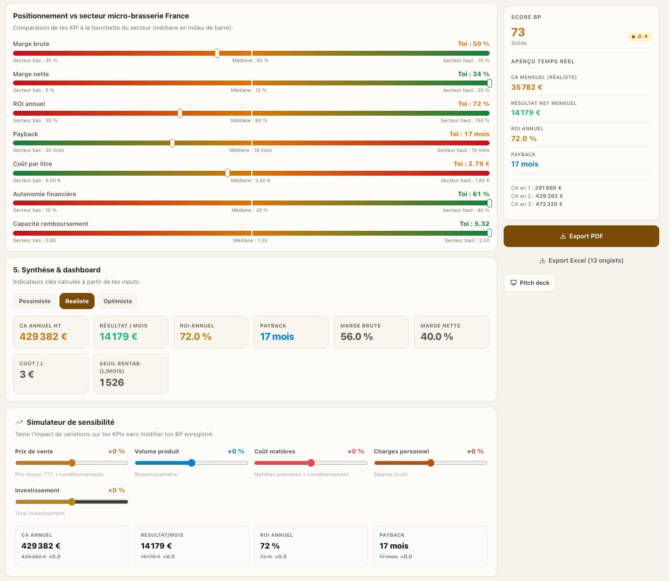The image size is (669, 581).
Task: Click the SEUIL RENTAB. (L/MOIS) card
Action: 131,373
